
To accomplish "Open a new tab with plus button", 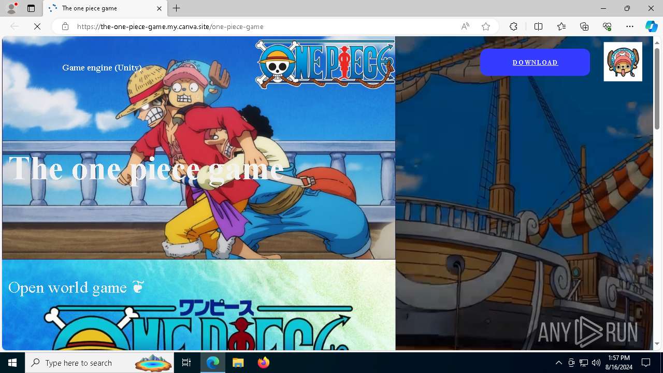I will tap(177, 8).
